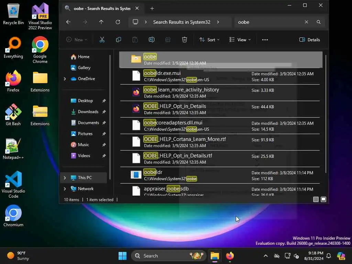Viewport: 352px width, 264px height.
Task: Click the Cut scissors icon in toolbar
Action: click(x=102, y=40)
